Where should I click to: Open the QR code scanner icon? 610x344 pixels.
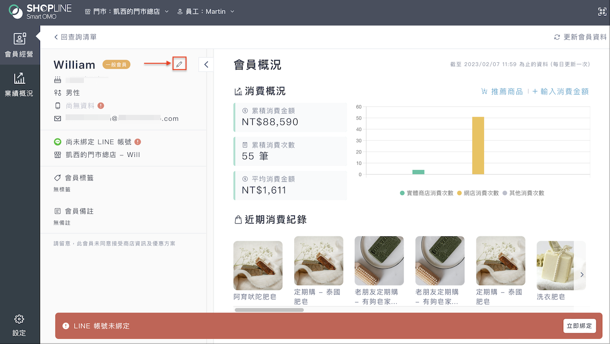[x=601, y=12]
